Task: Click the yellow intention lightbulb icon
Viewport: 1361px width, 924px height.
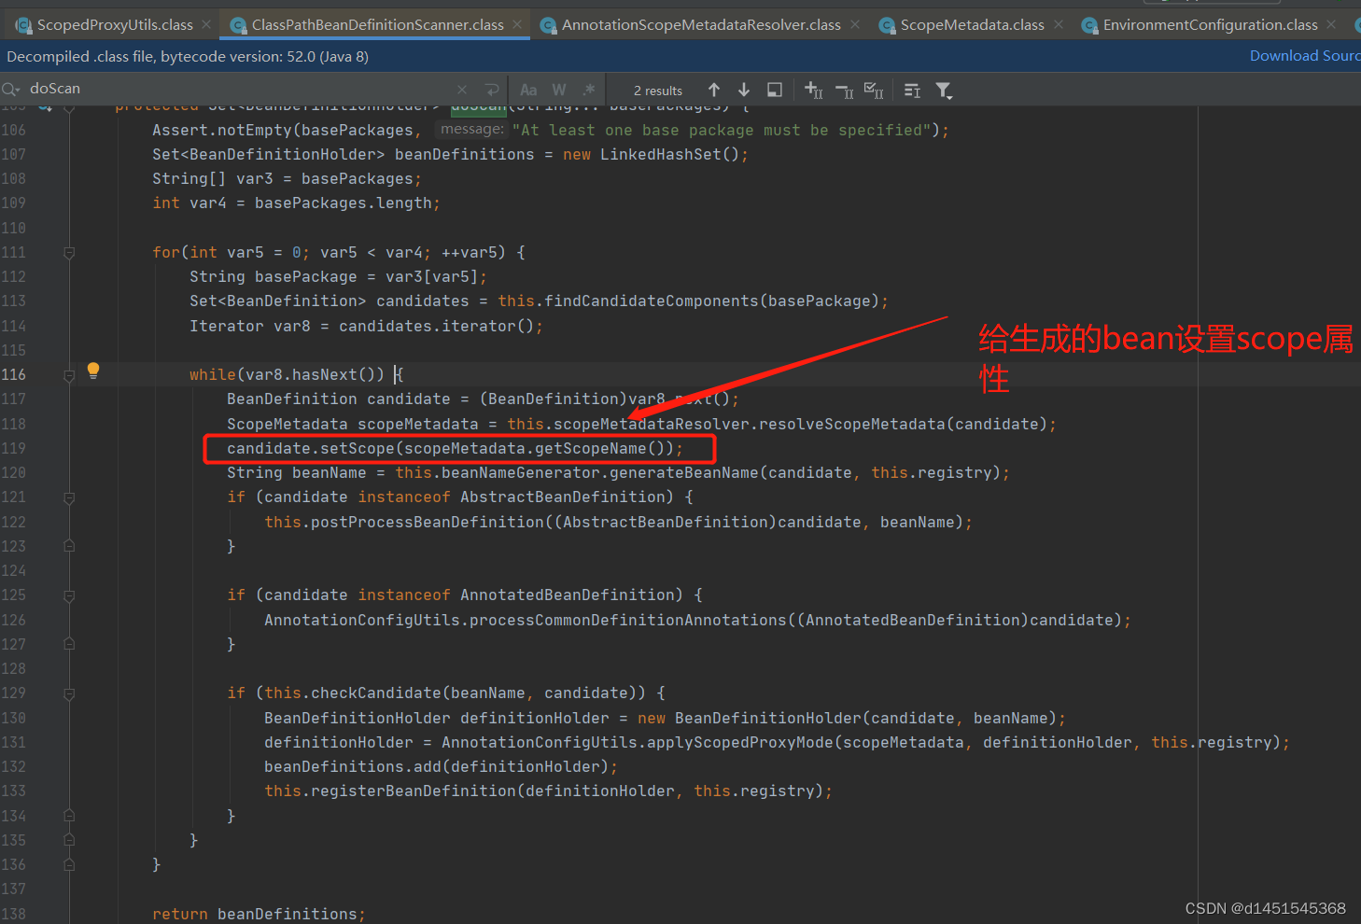Action: [93, 371]
